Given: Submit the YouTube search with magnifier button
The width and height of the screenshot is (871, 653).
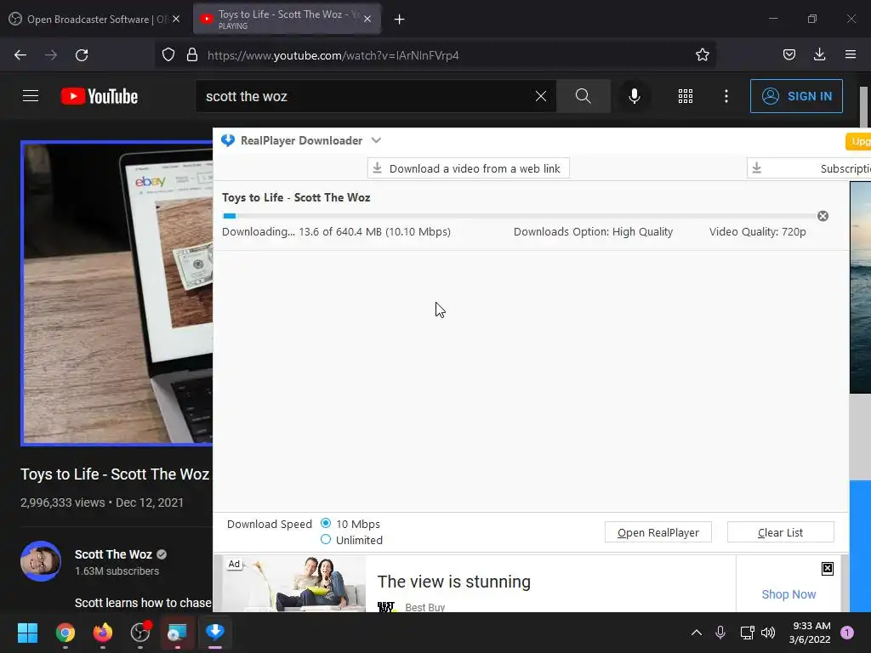Looking at the screenshot, I should coord(584,96).
